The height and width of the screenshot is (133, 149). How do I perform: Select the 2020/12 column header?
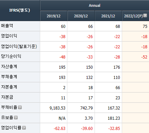(81, 16)
